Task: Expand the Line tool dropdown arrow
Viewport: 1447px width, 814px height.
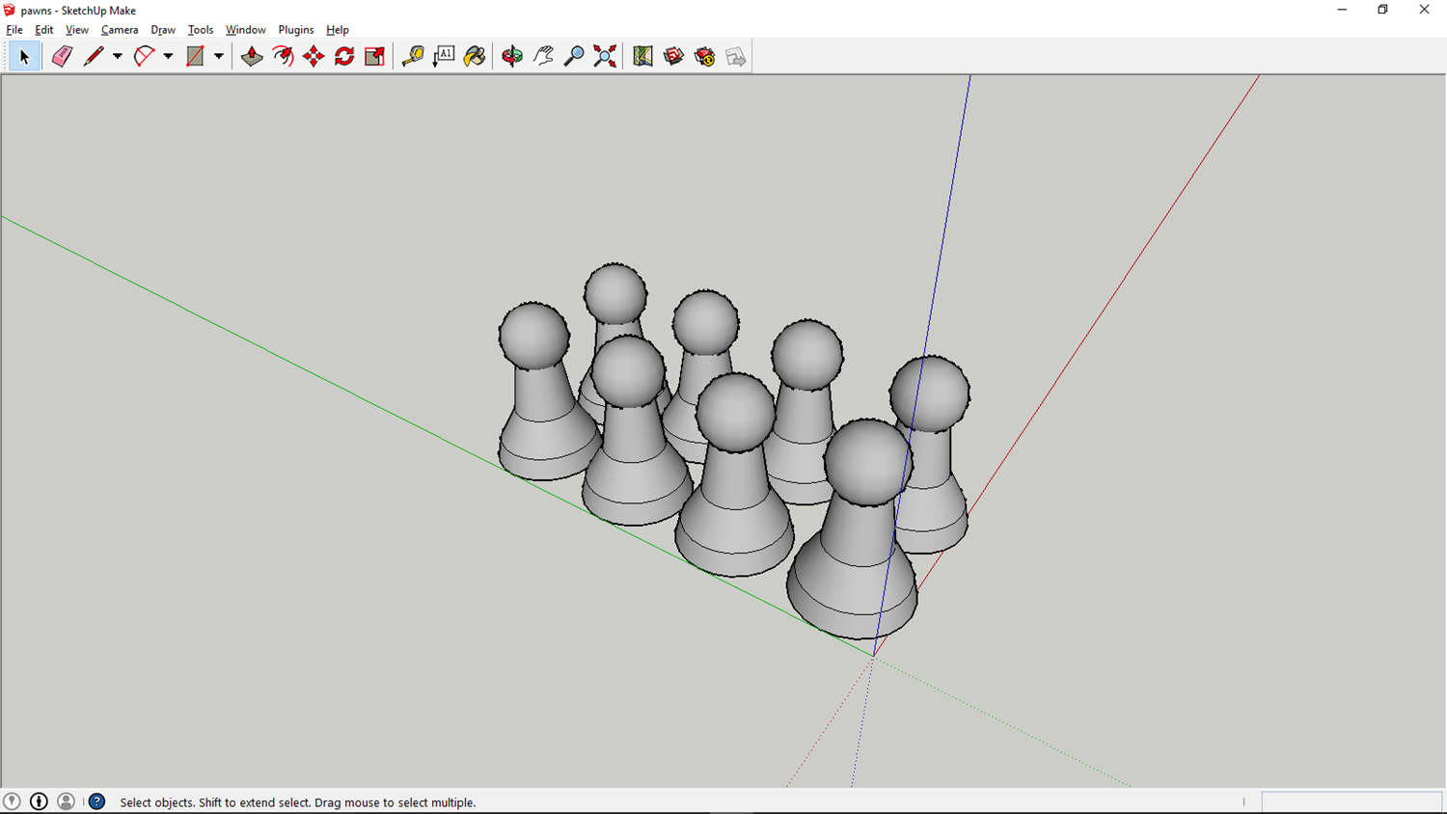Action: tap(117, 56)
